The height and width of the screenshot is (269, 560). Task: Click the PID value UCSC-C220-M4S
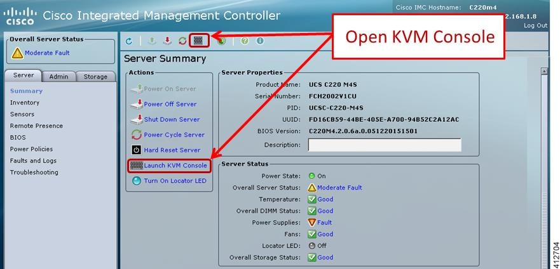336,108
